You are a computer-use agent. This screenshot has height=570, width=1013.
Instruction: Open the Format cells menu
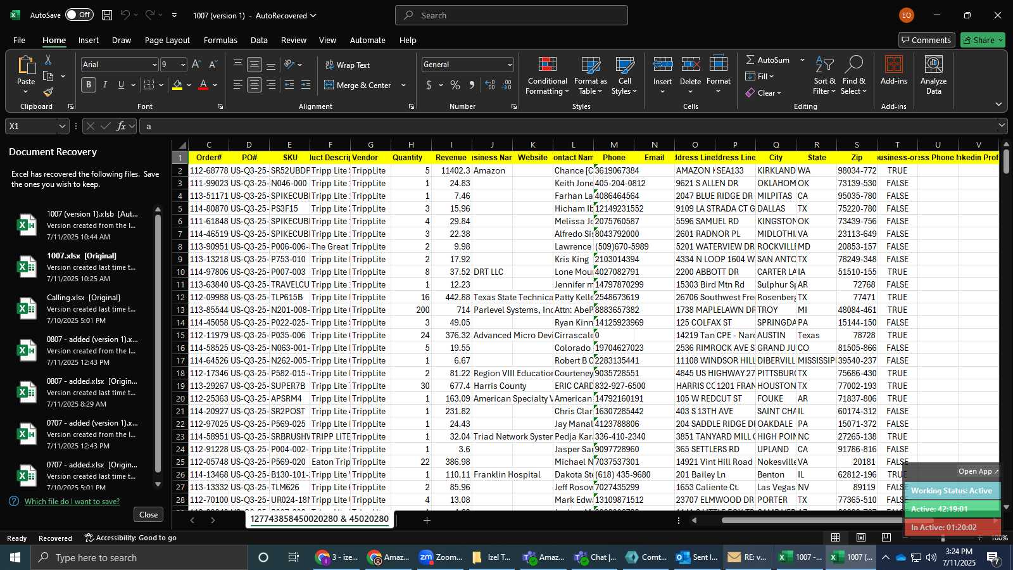tap(719, 75)
